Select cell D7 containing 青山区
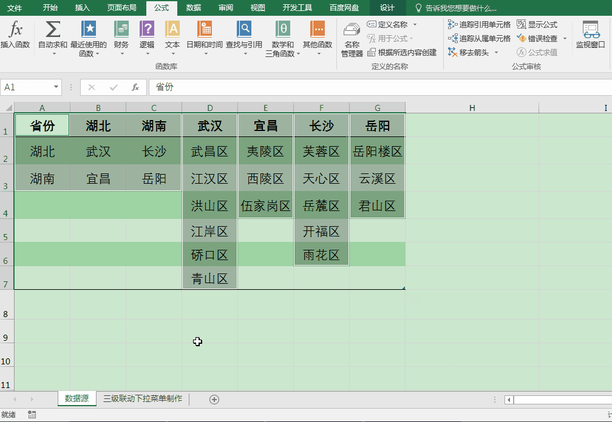The image size is (612, 422). coord(209,278)
